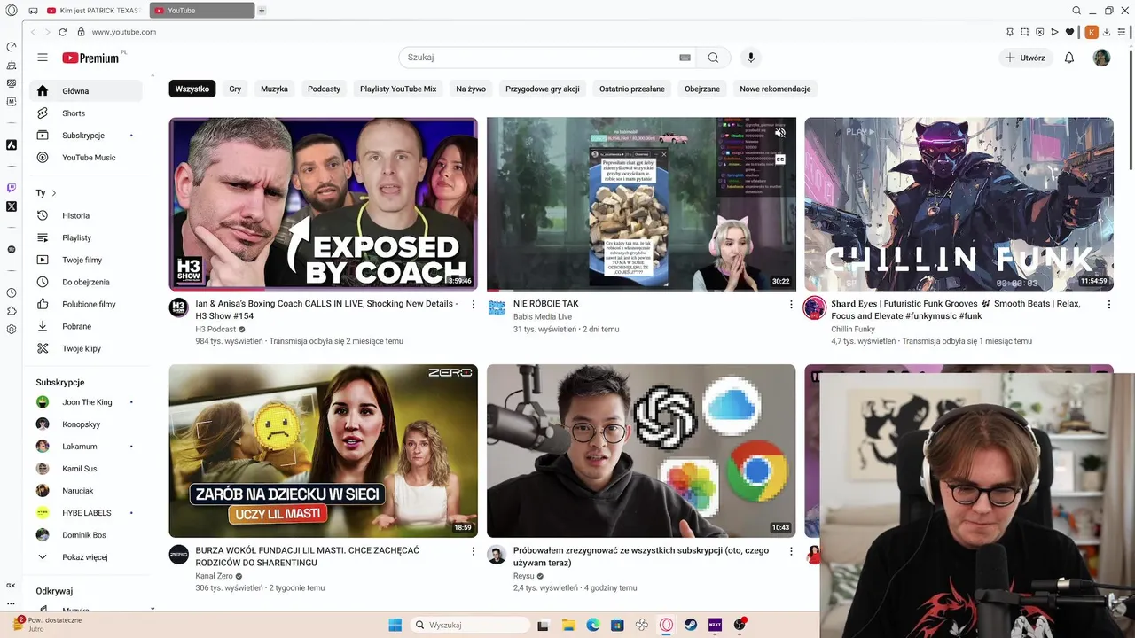1135x638 pixels.
Task: Start voice search with the microphone icon
Action: tap(751, 58)
